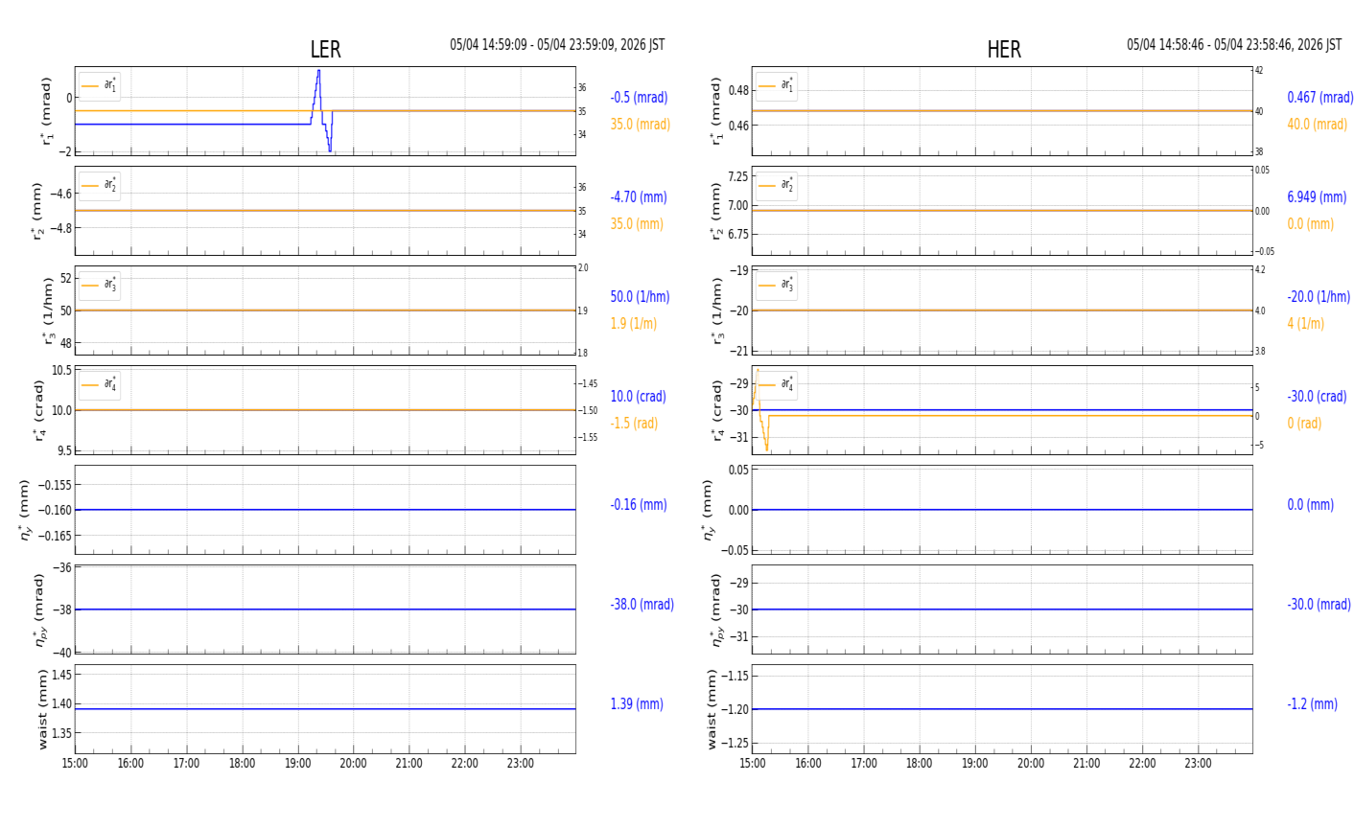This screenshot has width=1354, height=828.
Task: Click the blue -30.0 (crad) value
Action: [1317, 397]
